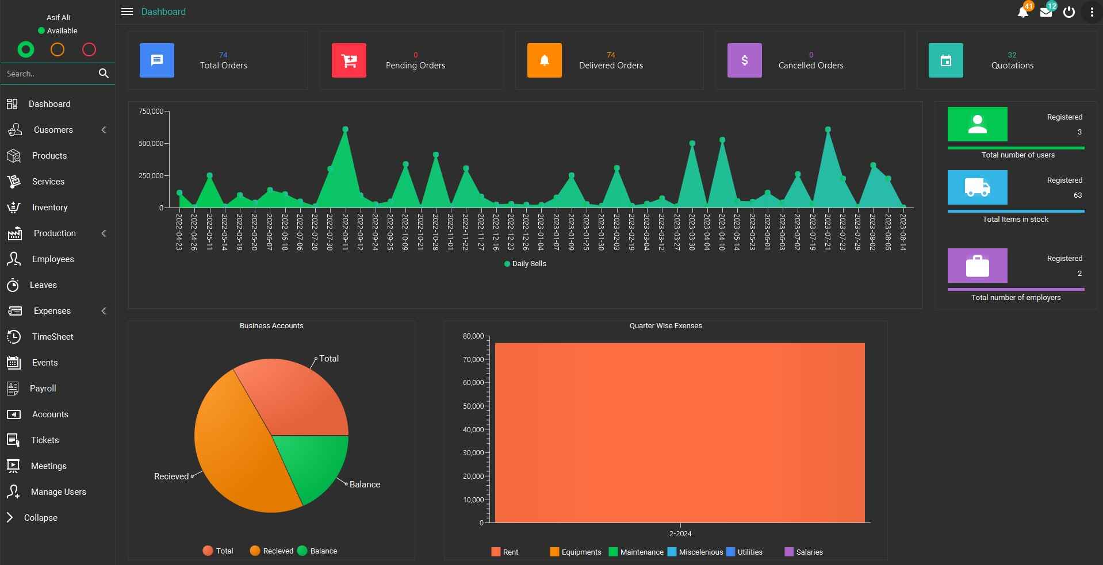Set status with red circle button

(89, 50)
